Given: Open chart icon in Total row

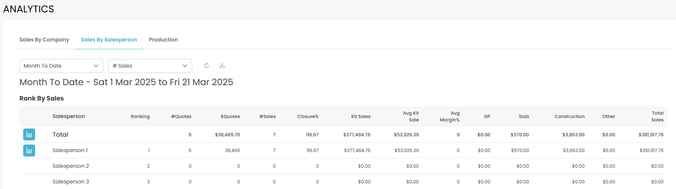Looking at the screenshot, I should [29, 134].
